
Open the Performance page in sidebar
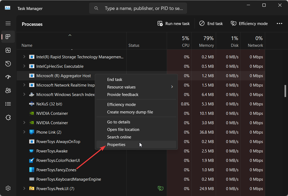pos(8,50)
